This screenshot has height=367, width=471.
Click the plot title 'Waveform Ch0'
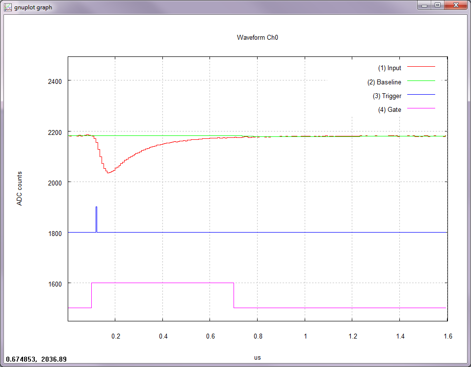click(x=258, y=38)
